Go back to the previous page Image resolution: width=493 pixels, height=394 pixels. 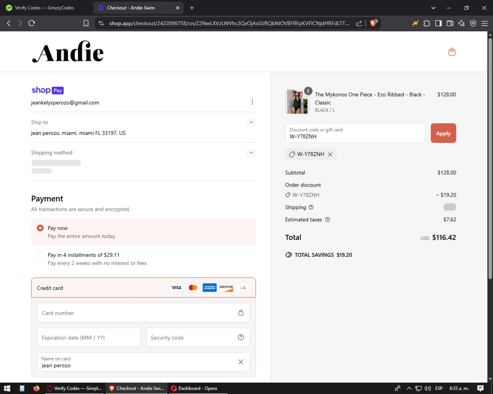coord(9,23)
